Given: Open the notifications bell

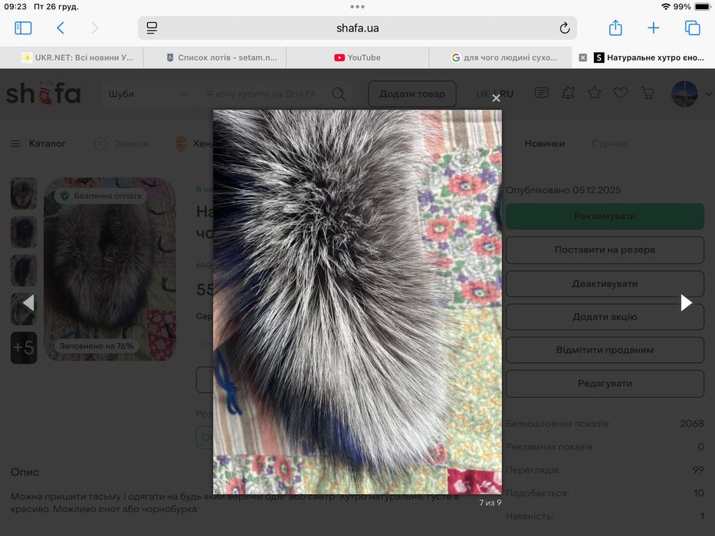Looking at the screenshot, I should pyautogui.click(x=568, y=93).
